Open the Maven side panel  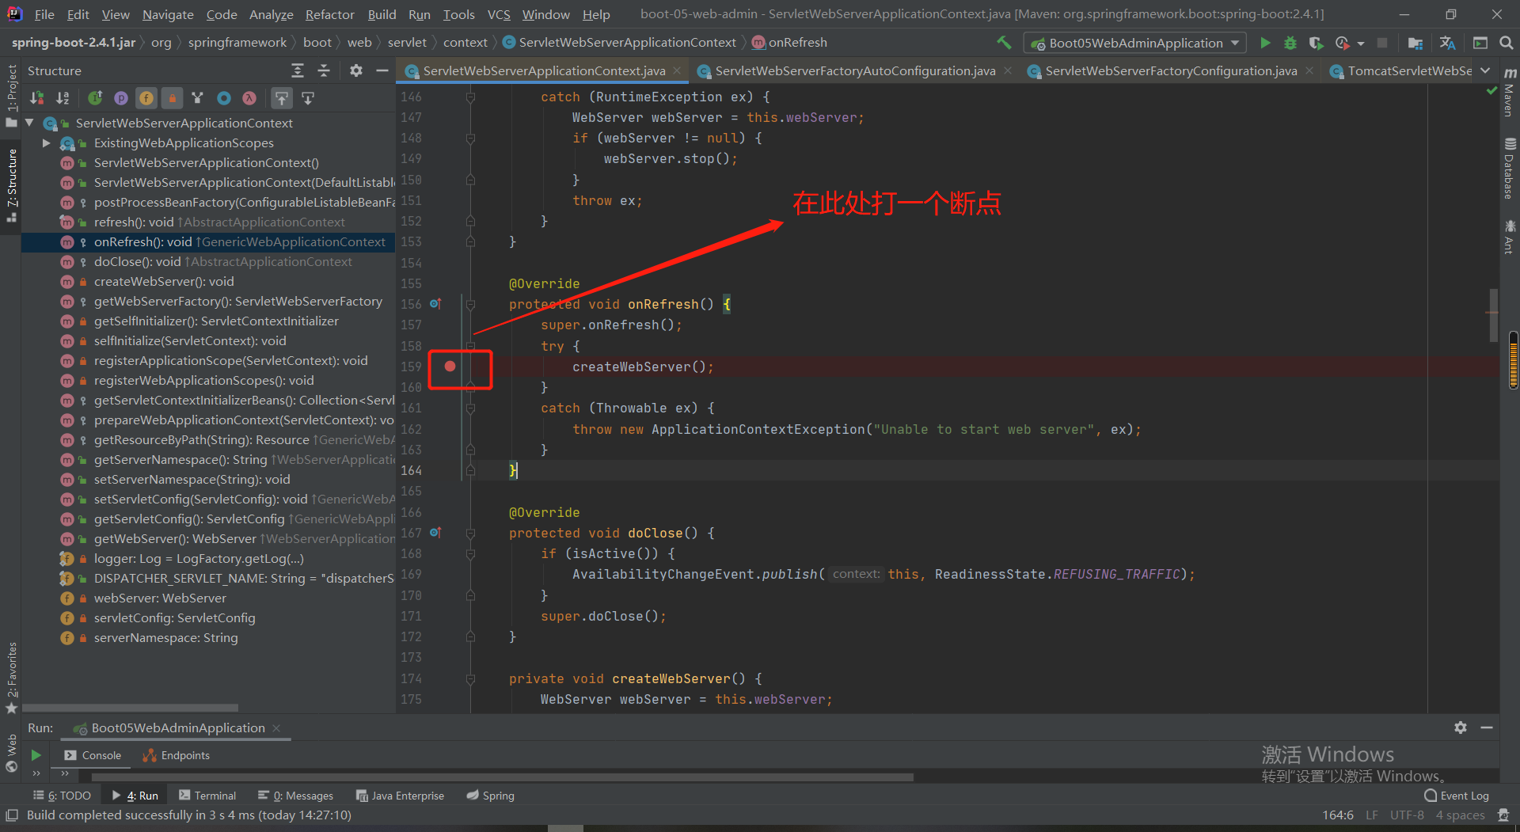tap(1510, 93)
